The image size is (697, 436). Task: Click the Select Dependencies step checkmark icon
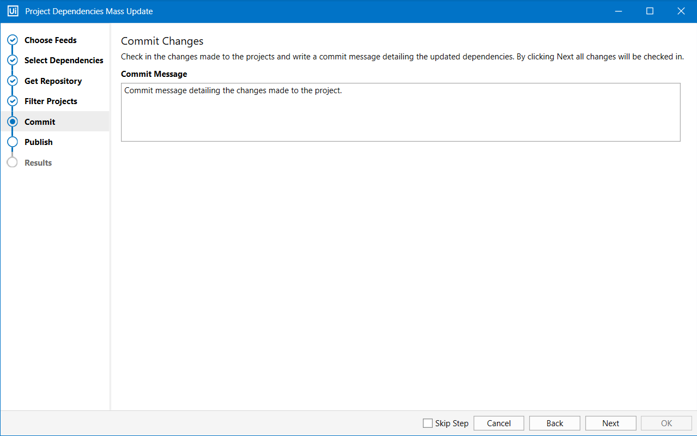tap(12, 60)
